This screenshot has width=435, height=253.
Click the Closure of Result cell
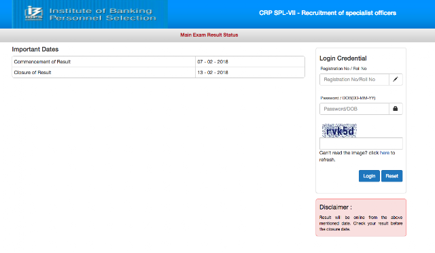[104, 73]
